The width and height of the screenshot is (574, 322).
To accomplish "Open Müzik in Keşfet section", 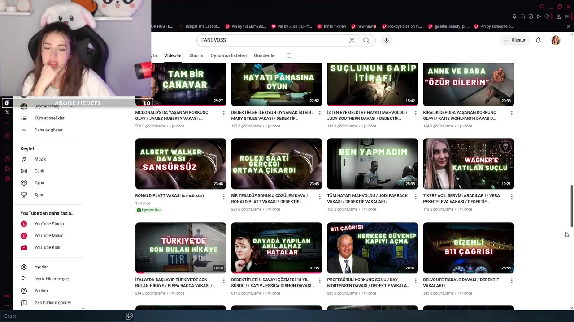I will [x=40, y=159].
